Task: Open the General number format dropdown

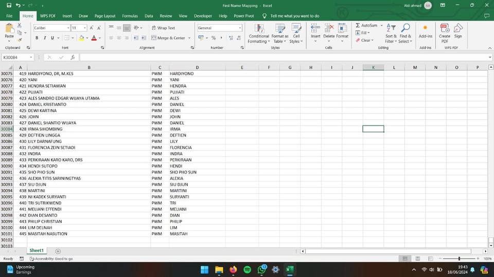Action: tap(240, 28)
